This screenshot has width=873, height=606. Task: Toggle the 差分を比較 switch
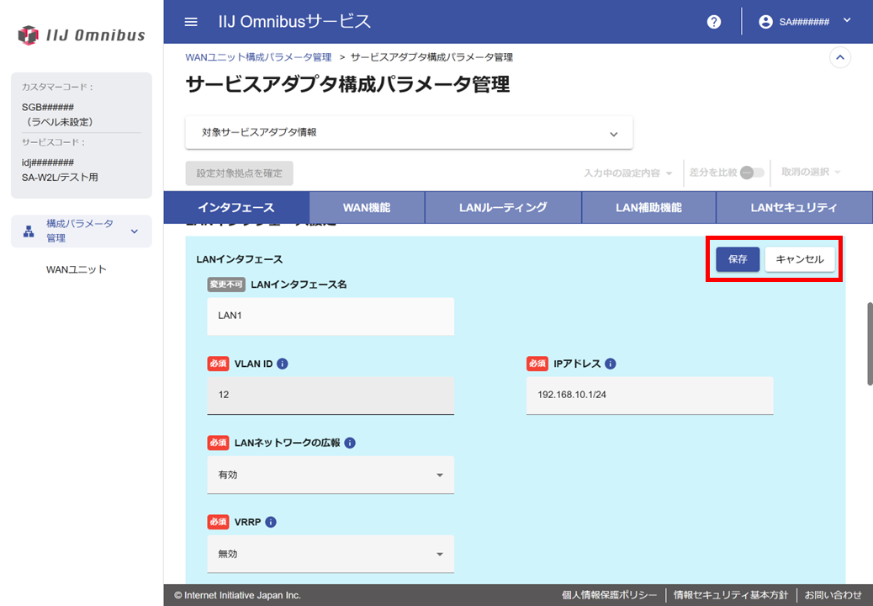[x=752, y=173]
